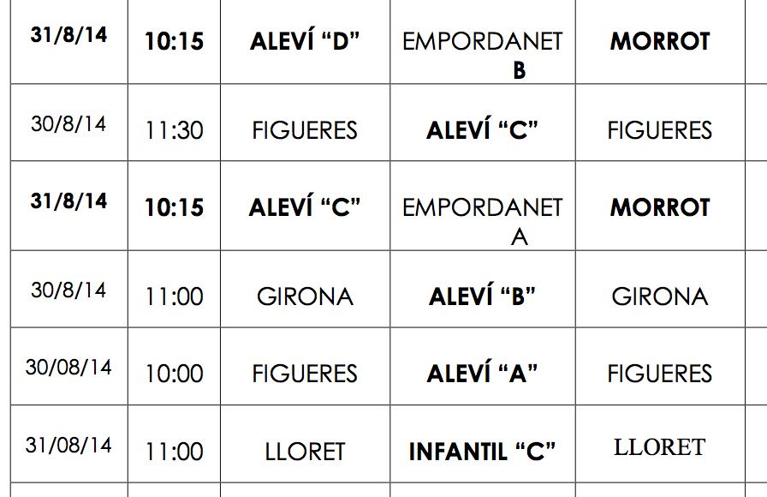Select GIRONA in the last column

click(x=660, y=296)
